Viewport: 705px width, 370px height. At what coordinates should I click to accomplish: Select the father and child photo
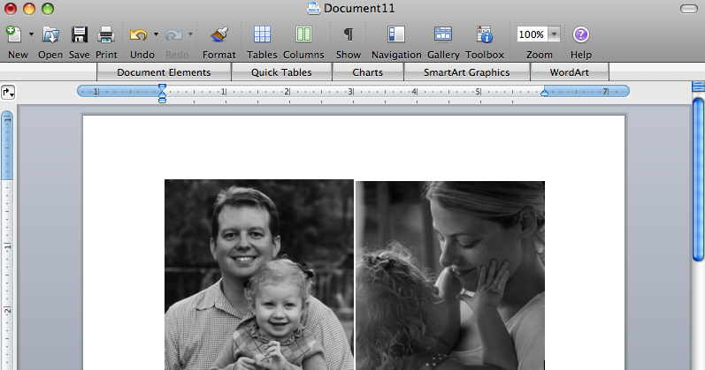coord(259,275)
